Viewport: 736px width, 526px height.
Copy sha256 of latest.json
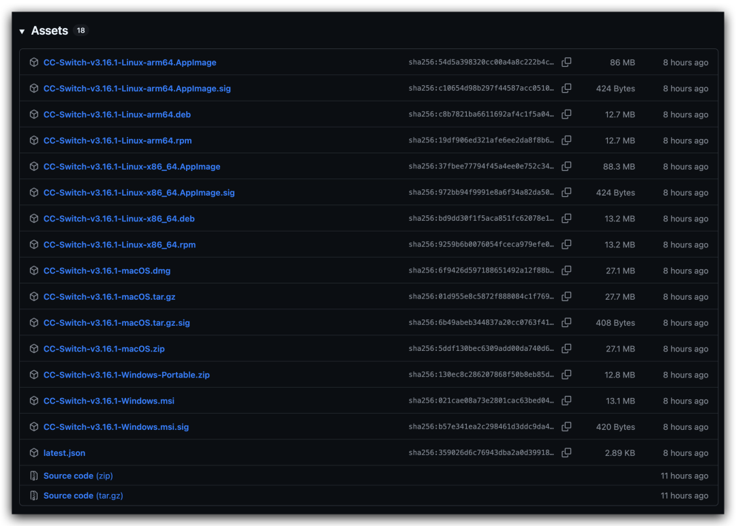tap(566, 453)
